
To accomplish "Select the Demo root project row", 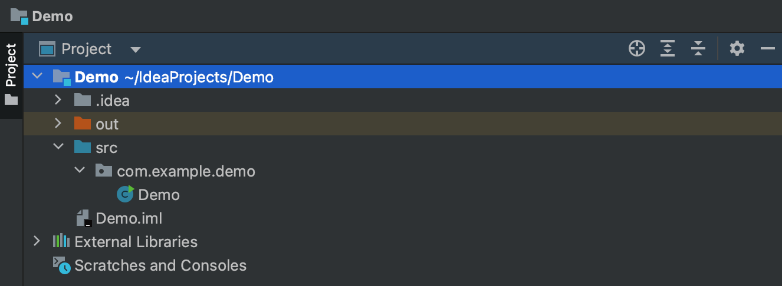I will tap(174, 77).
